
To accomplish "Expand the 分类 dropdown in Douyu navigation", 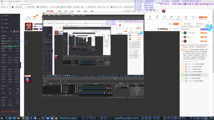I will [x=72, y=11].
